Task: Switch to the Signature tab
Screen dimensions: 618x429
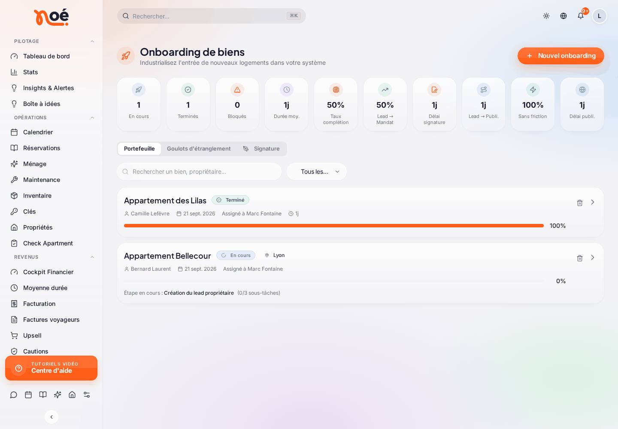Action: point(261,149)
